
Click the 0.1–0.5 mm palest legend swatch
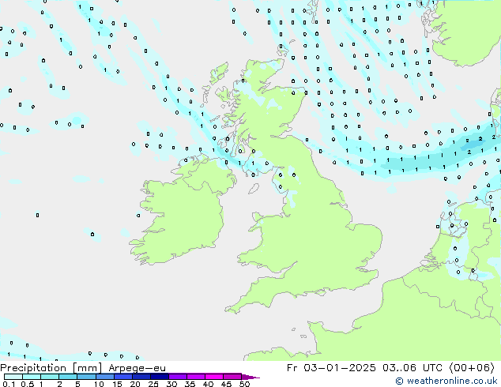coord(13,377)
